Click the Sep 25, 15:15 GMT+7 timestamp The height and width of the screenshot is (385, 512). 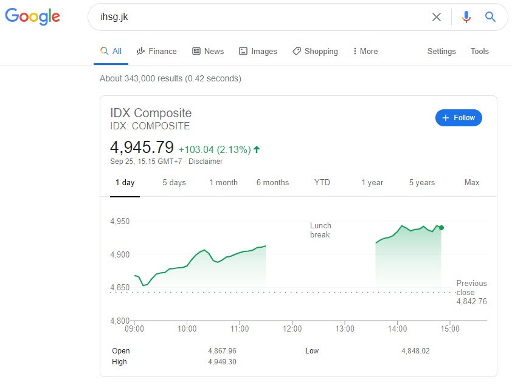(146, 162)
